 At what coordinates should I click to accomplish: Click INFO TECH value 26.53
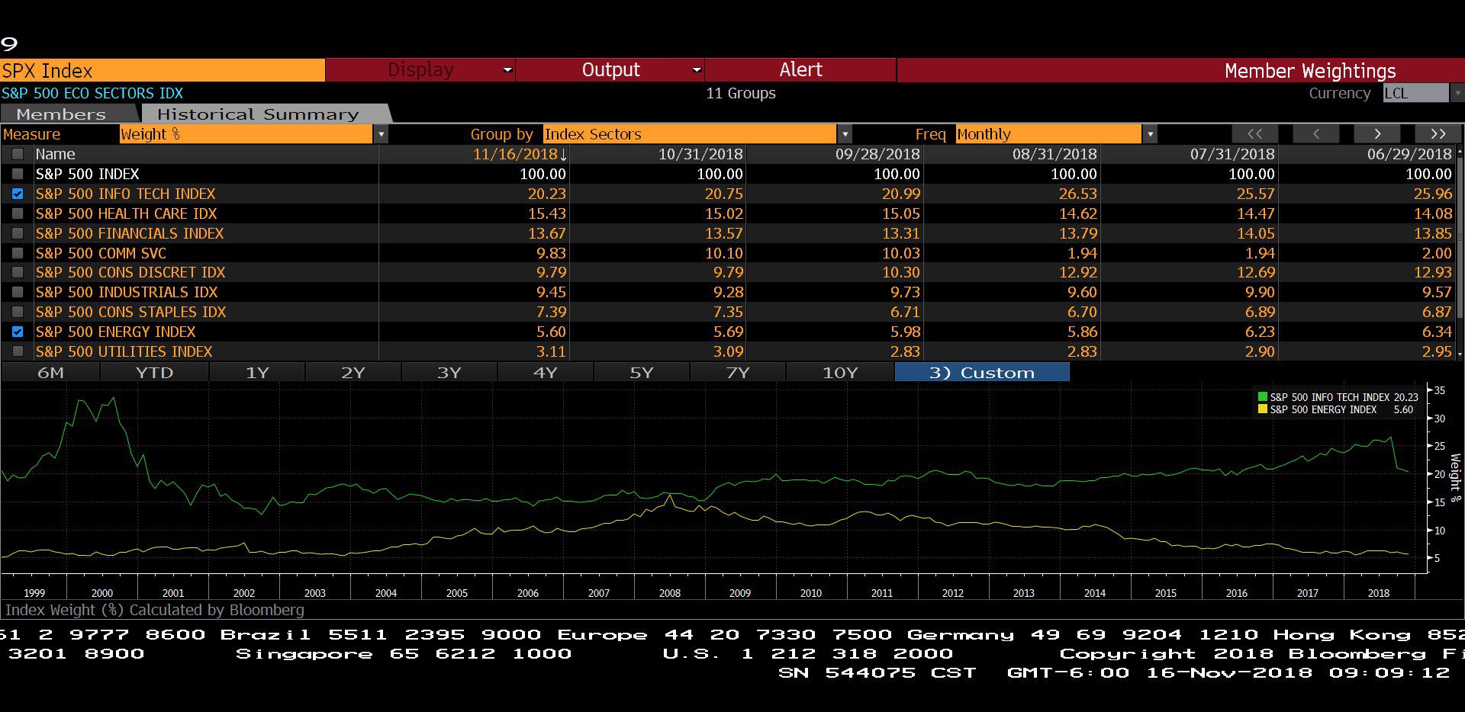tap(1078, 194)
